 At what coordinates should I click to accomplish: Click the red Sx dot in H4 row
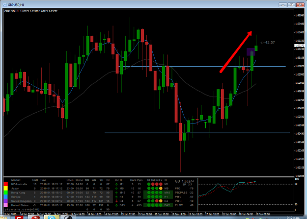[157, 201]
